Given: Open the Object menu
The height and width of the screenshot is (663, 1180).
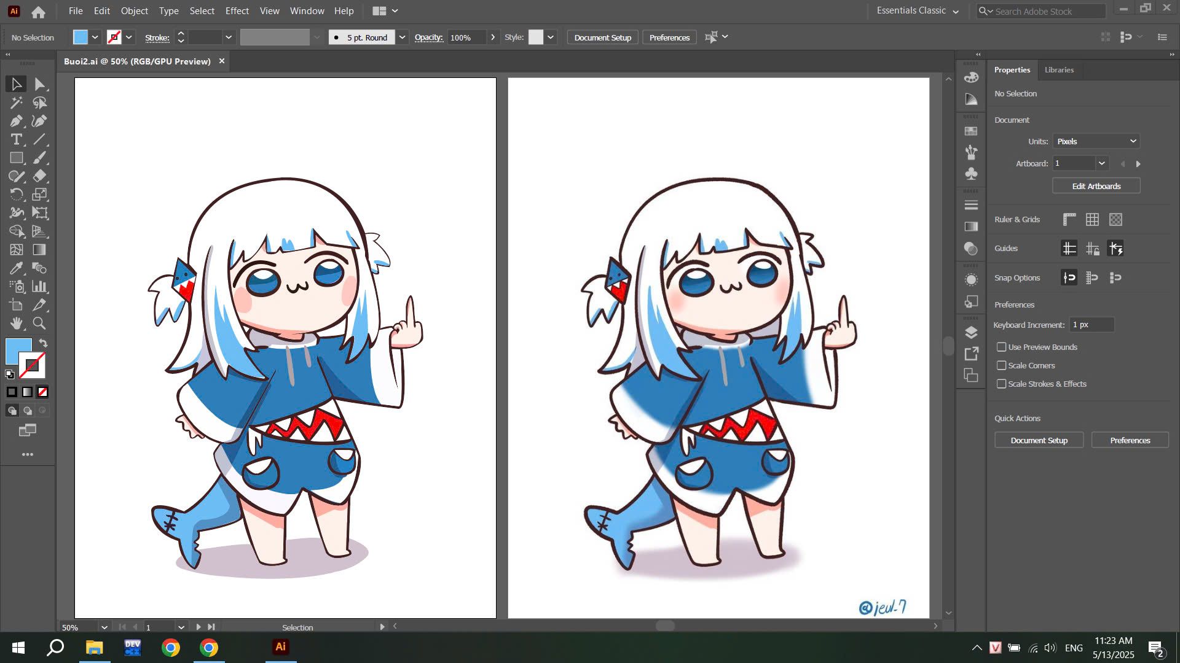Looking at the screenshot, I should pyautogui.click(x=134, y=10).
